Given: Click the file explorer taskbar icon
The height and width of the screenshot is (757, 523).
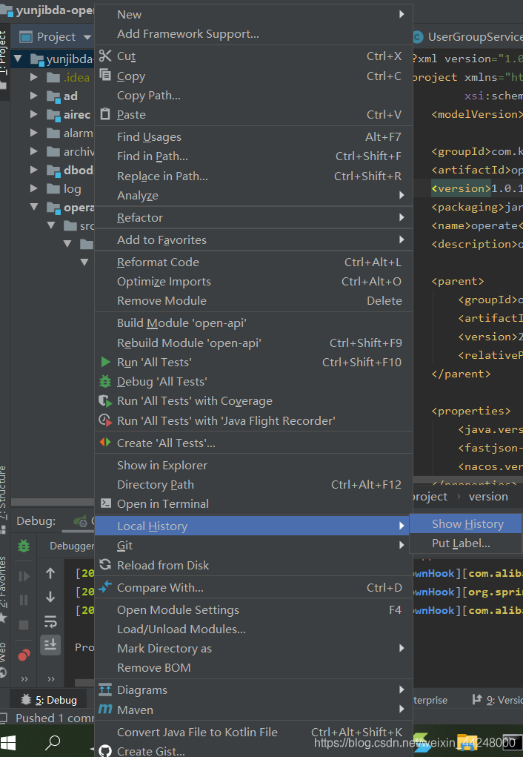Looking at the screenshot, I should 467,742.
